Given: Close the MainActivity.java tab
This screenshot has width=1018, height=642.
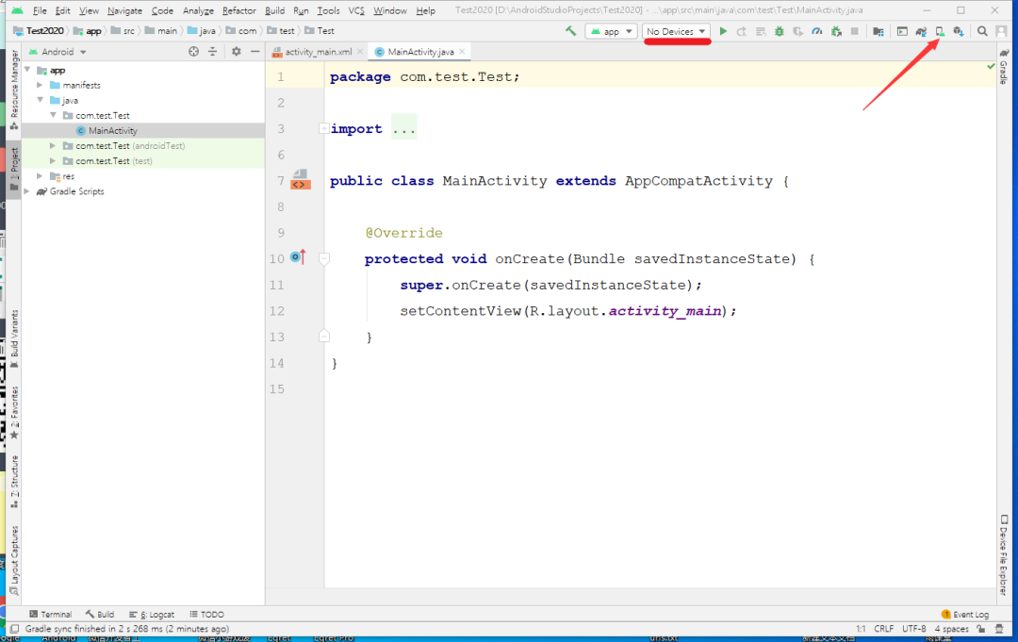Looking at the screenshot, I should pos(462,51).
